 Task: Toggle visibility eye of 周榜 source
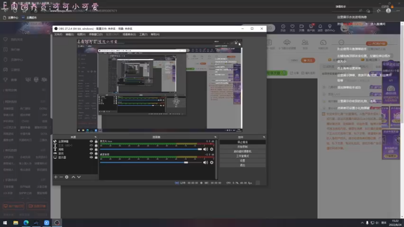coord(91,149)
